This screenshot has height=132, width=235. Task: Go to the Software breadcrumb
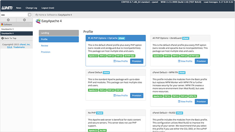[51, 15]
